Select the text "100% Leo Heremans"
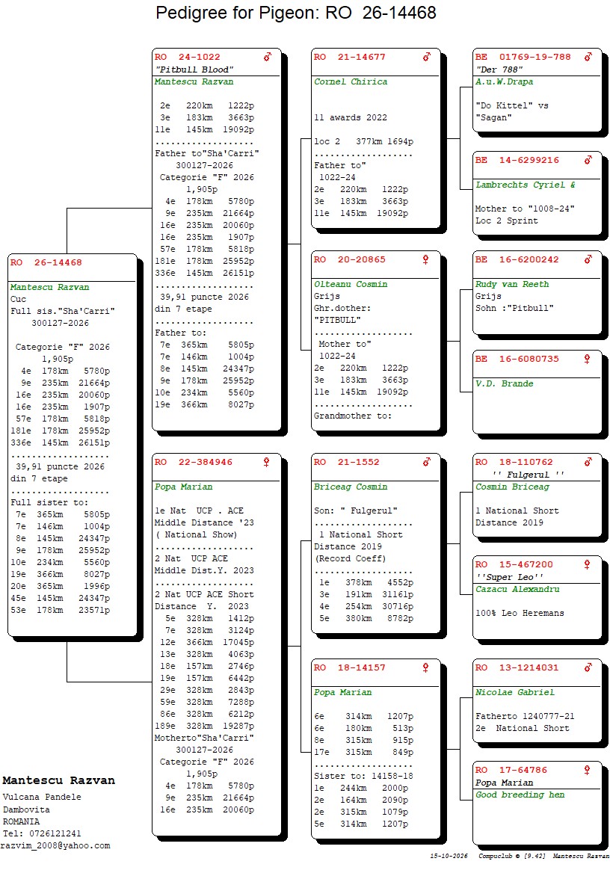 pyautogui.click(x=520, y=614)
